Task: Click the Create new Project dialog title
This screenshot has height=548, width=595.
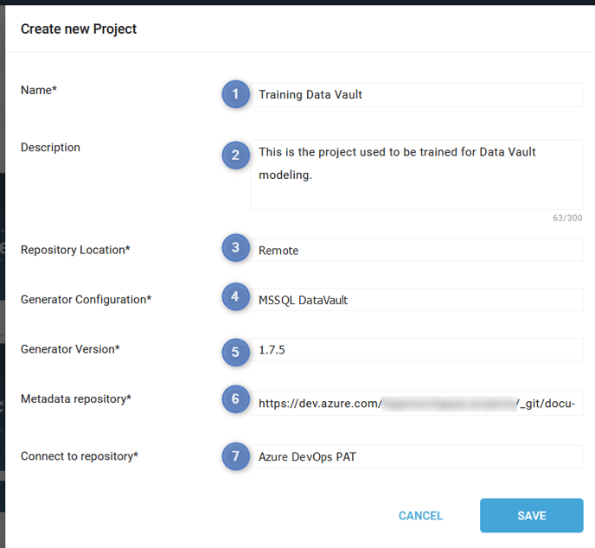Action: tap(79, 29)
